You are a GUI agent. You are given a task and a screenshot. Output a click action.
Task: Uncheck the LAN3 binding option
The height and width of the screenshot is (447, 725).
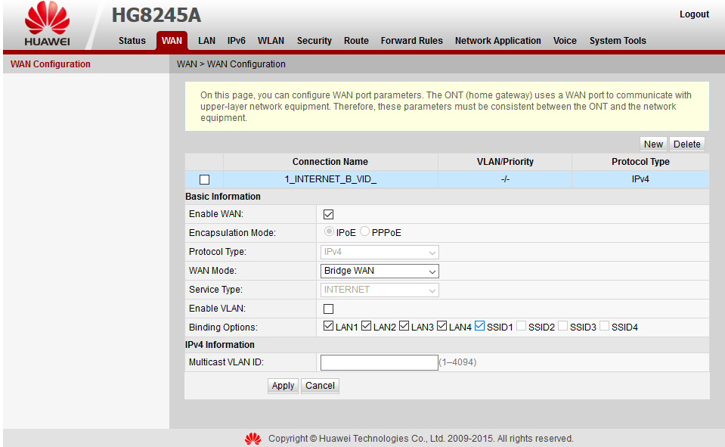pyautogui.click(x=404, y=326)
